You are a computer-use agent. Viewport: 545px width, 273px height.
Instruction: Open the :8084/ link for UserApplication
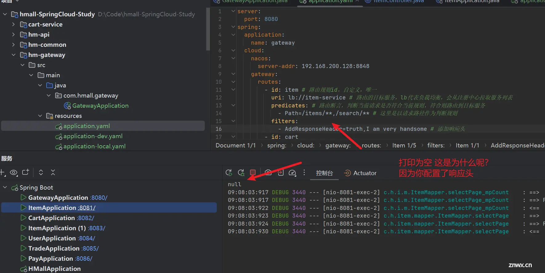[x=87, y=238]
